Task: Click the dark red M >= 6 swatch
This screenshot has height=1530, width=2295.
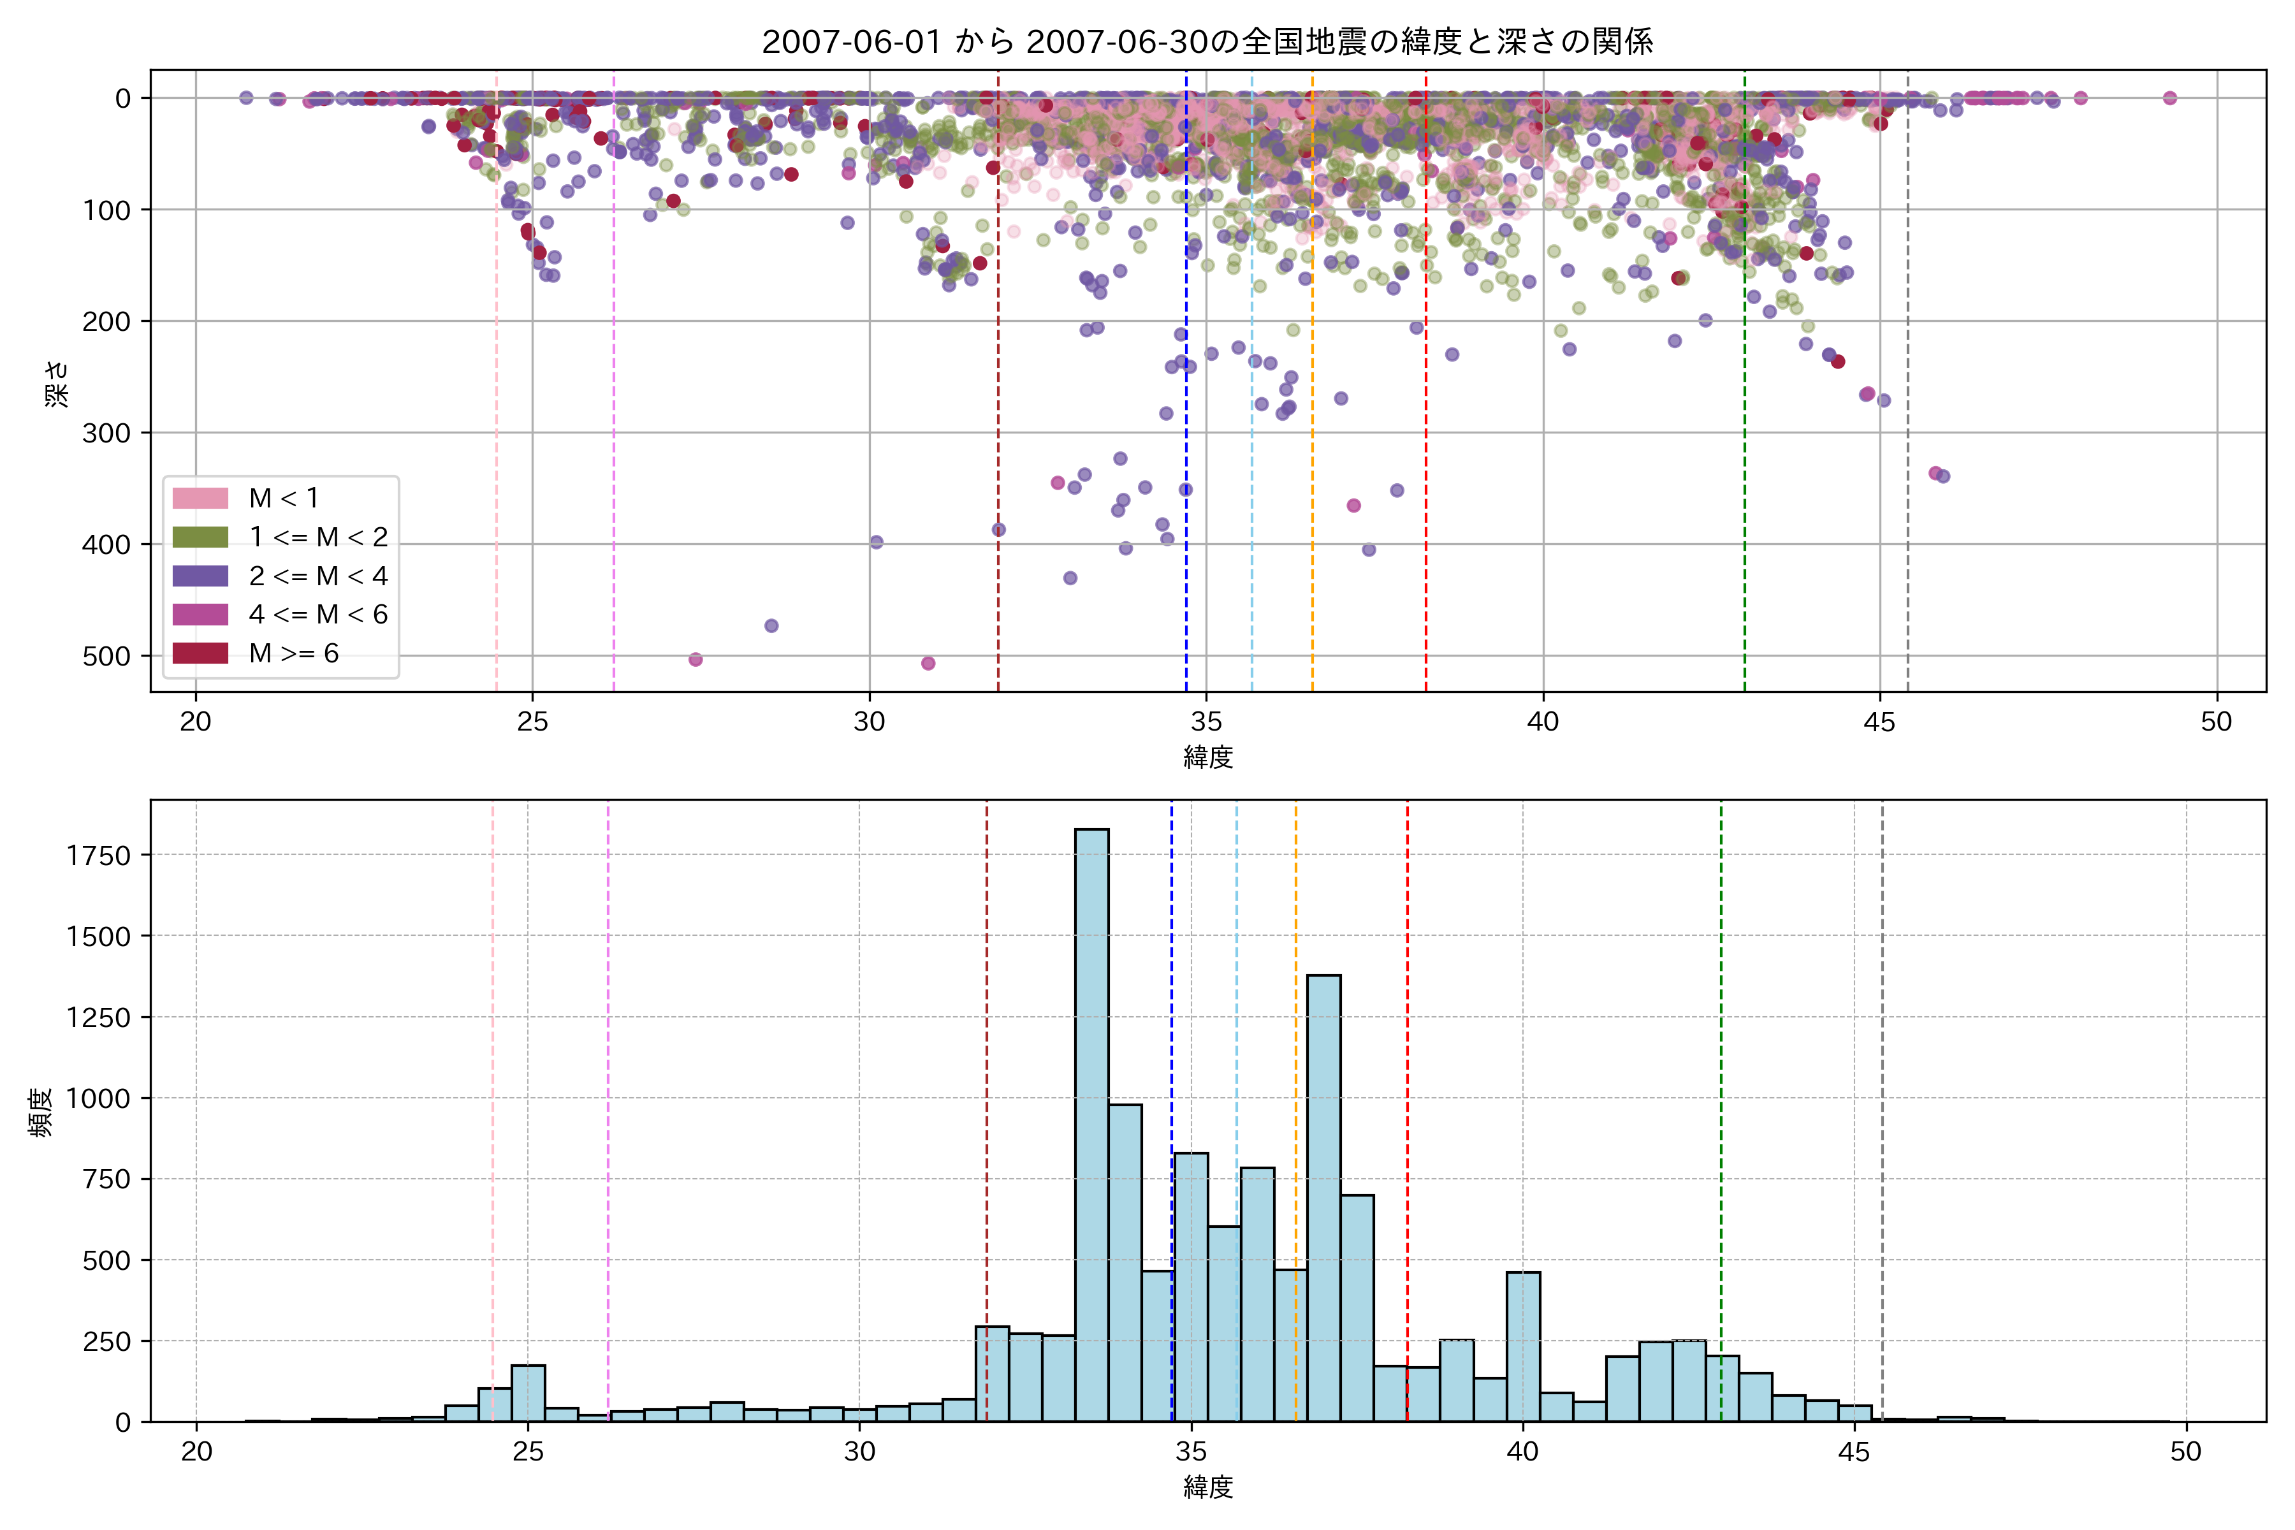Action: [x=200, y=654]
